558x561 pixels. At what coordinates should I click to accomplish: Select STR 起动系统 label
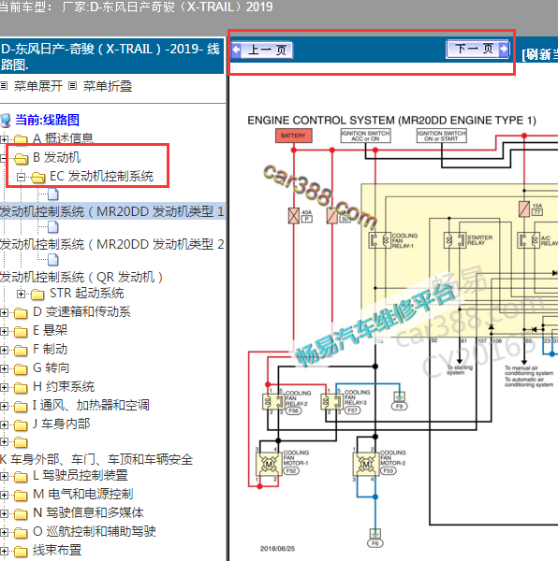pos(87,293)
